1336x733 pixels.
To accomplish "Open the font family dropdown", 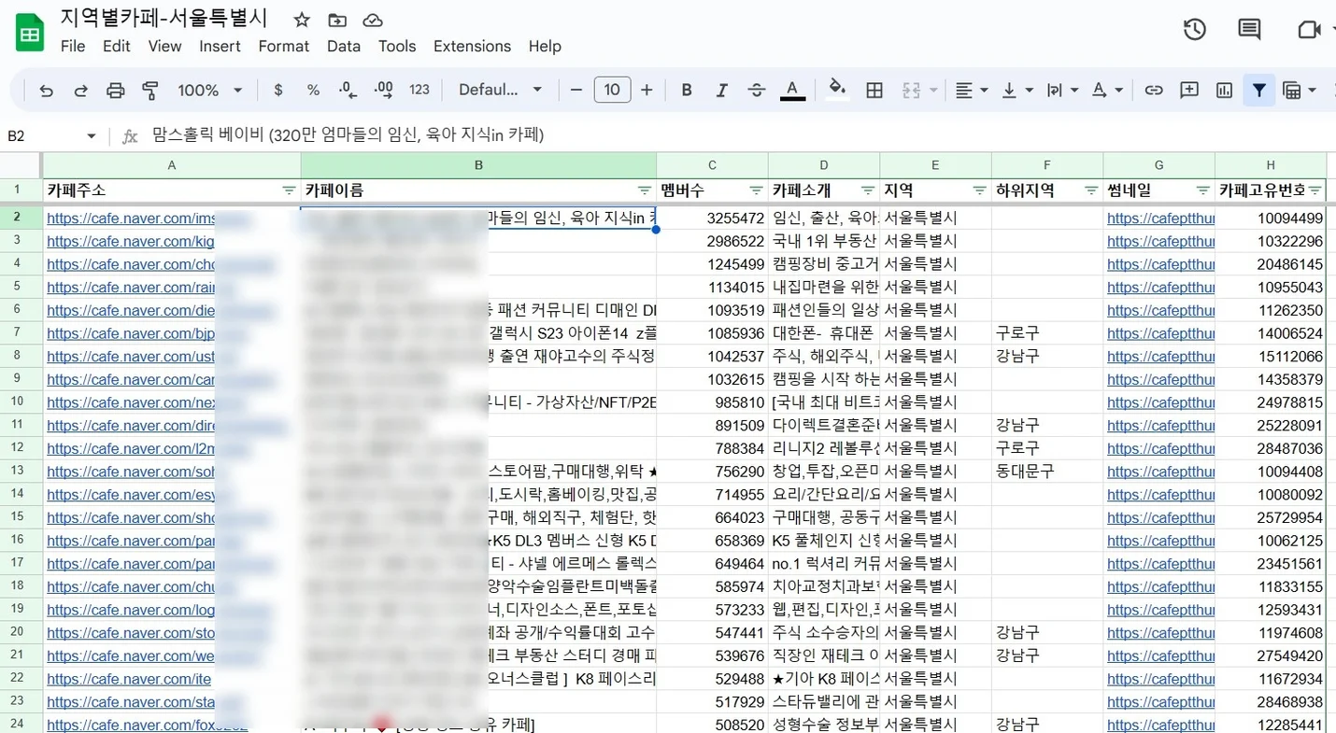I will tap(500, 91).
